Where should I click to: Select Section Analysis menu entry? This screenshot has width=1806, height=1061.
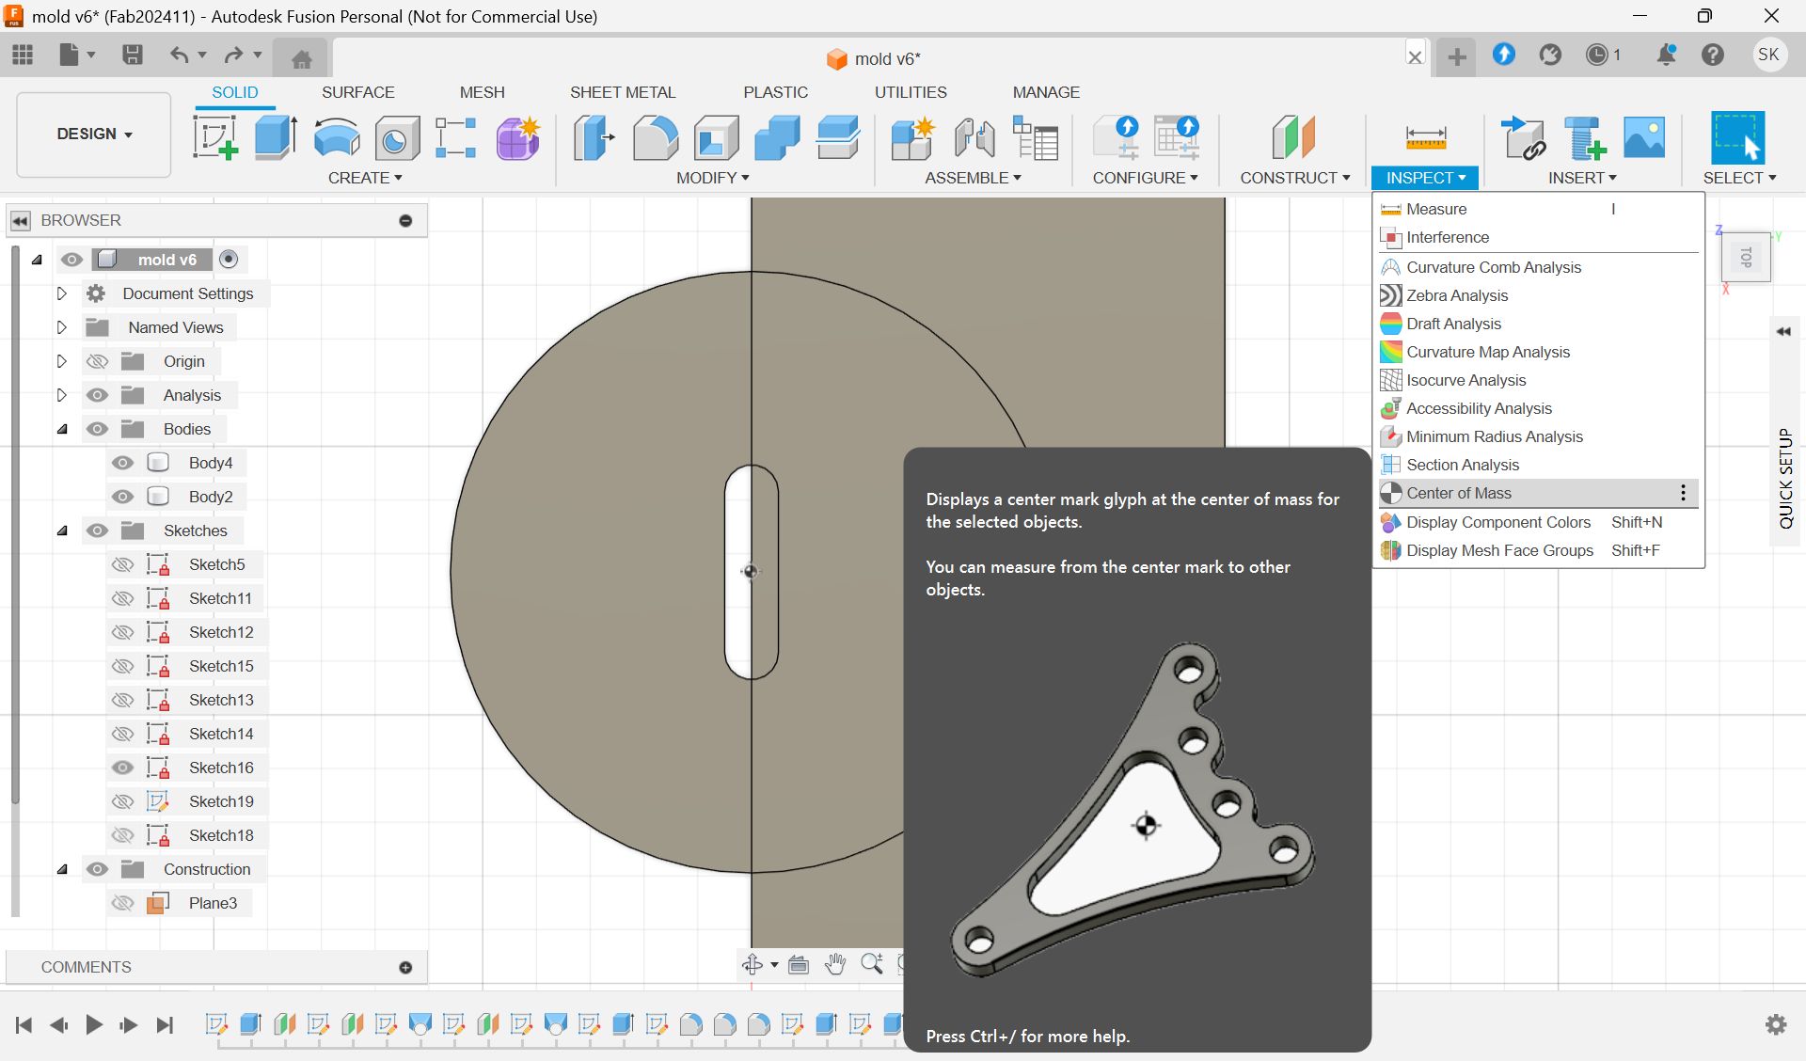click(1539, 465)
